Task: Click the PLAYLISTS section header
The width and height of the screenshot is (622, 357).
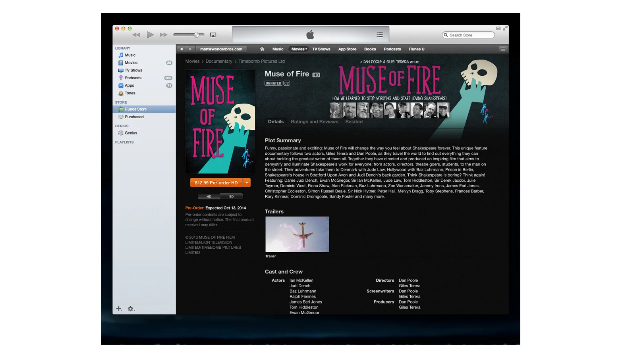Action: click(124, 142)
